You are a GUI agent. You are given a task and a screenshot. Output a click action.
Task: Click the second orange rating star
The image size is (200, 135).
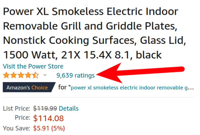coord(14,75)
